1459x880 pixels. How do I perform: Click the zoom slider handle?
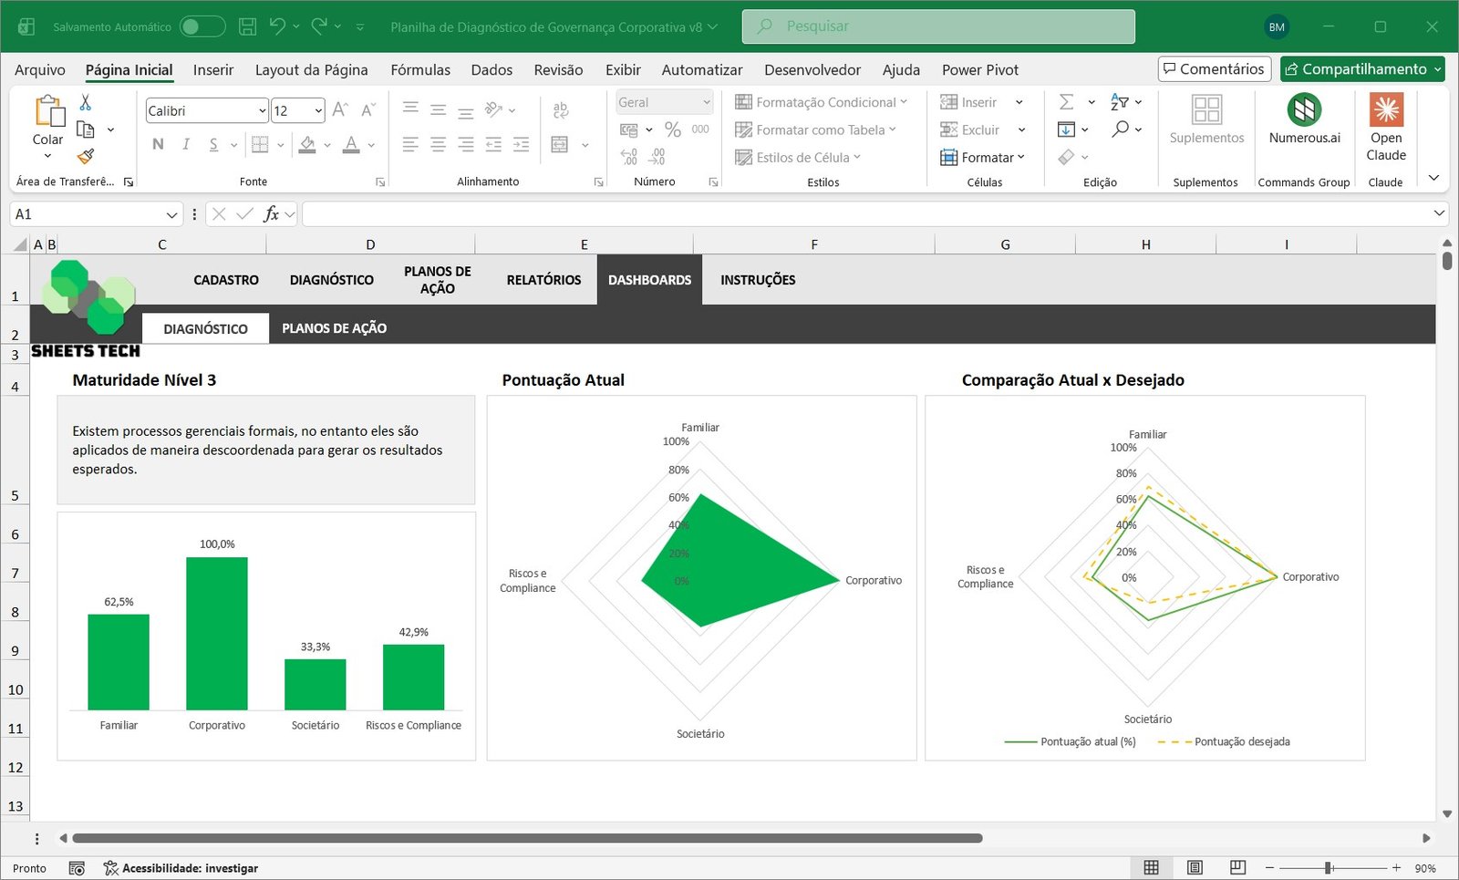click(1329, 868)
